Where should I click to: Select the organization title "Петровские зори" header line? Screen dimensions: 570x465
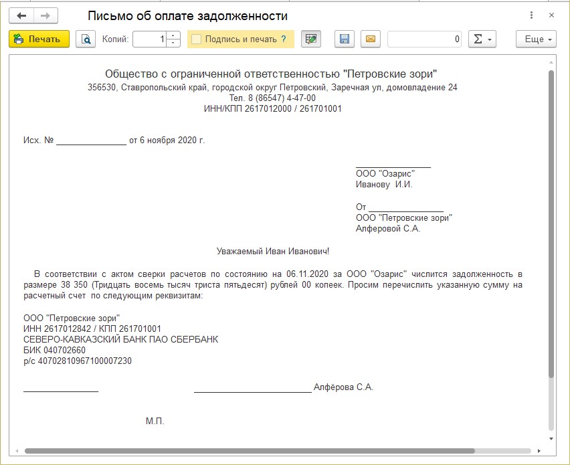(x=271, y=74)
